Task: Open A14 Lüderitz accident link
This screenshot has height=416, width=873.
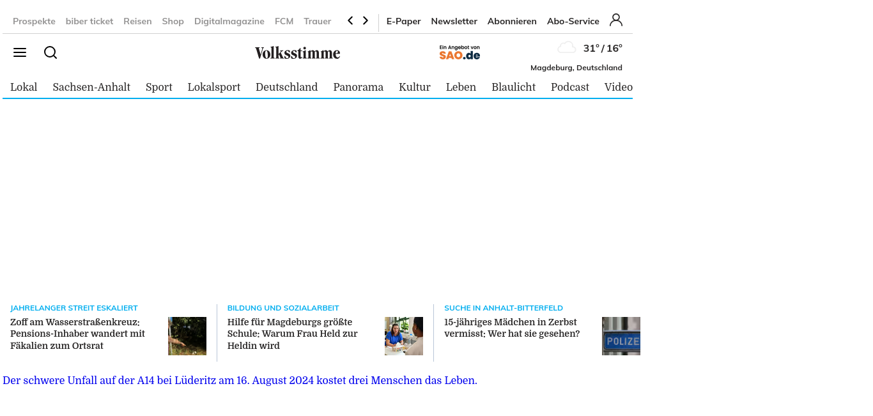Action: click(x=240, y=381)
